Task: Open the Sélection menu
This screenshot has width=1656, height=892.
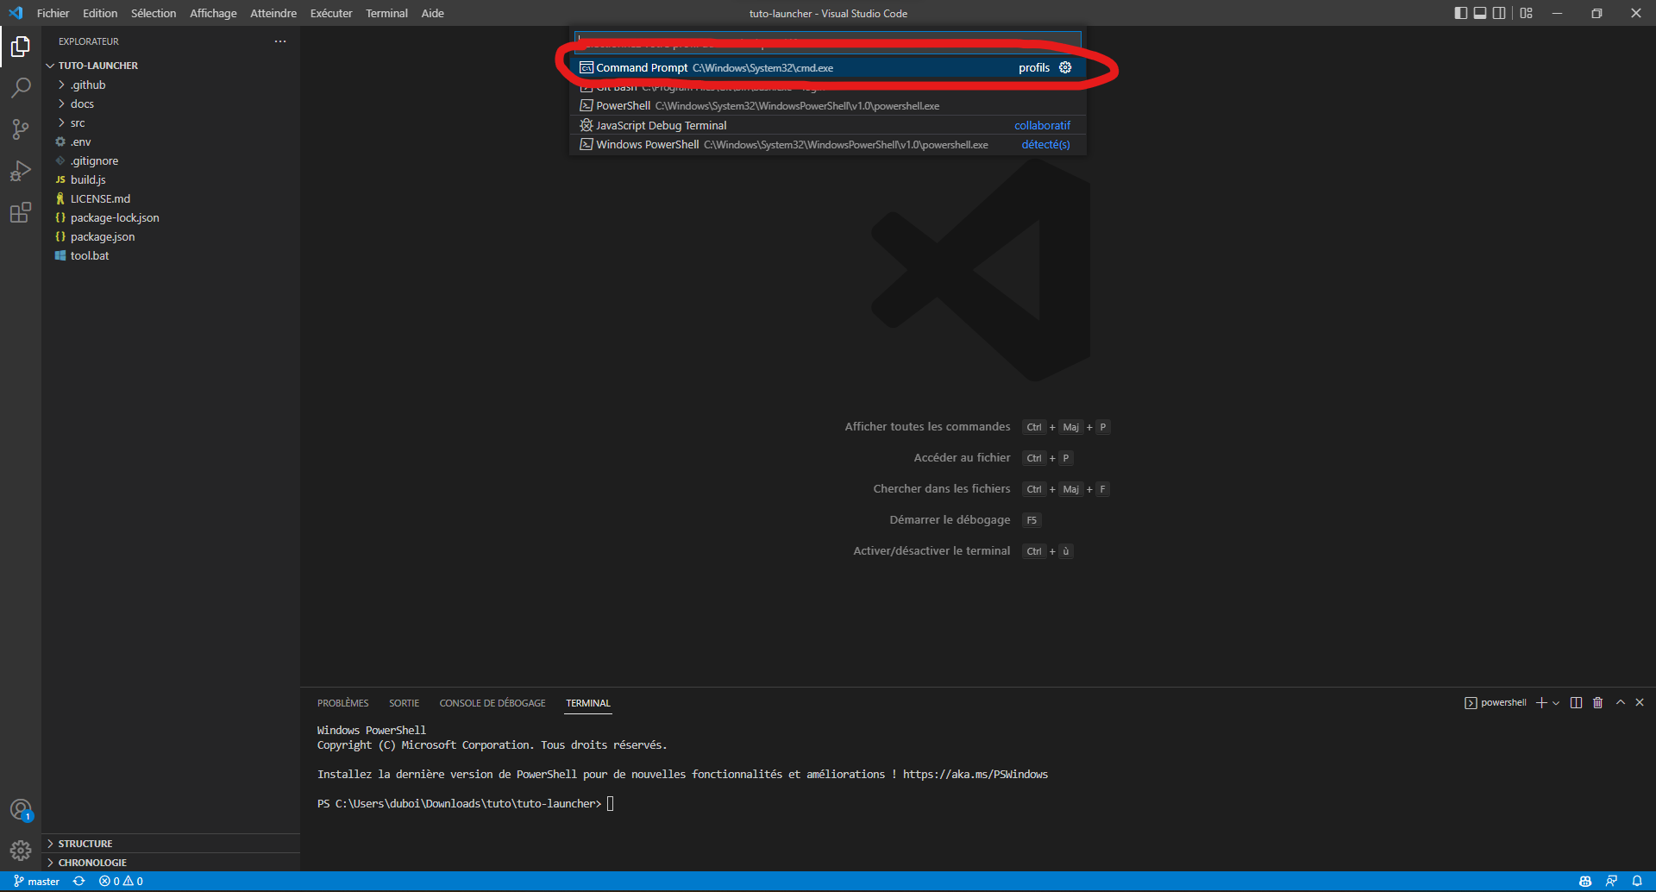Action: point(154,13)
